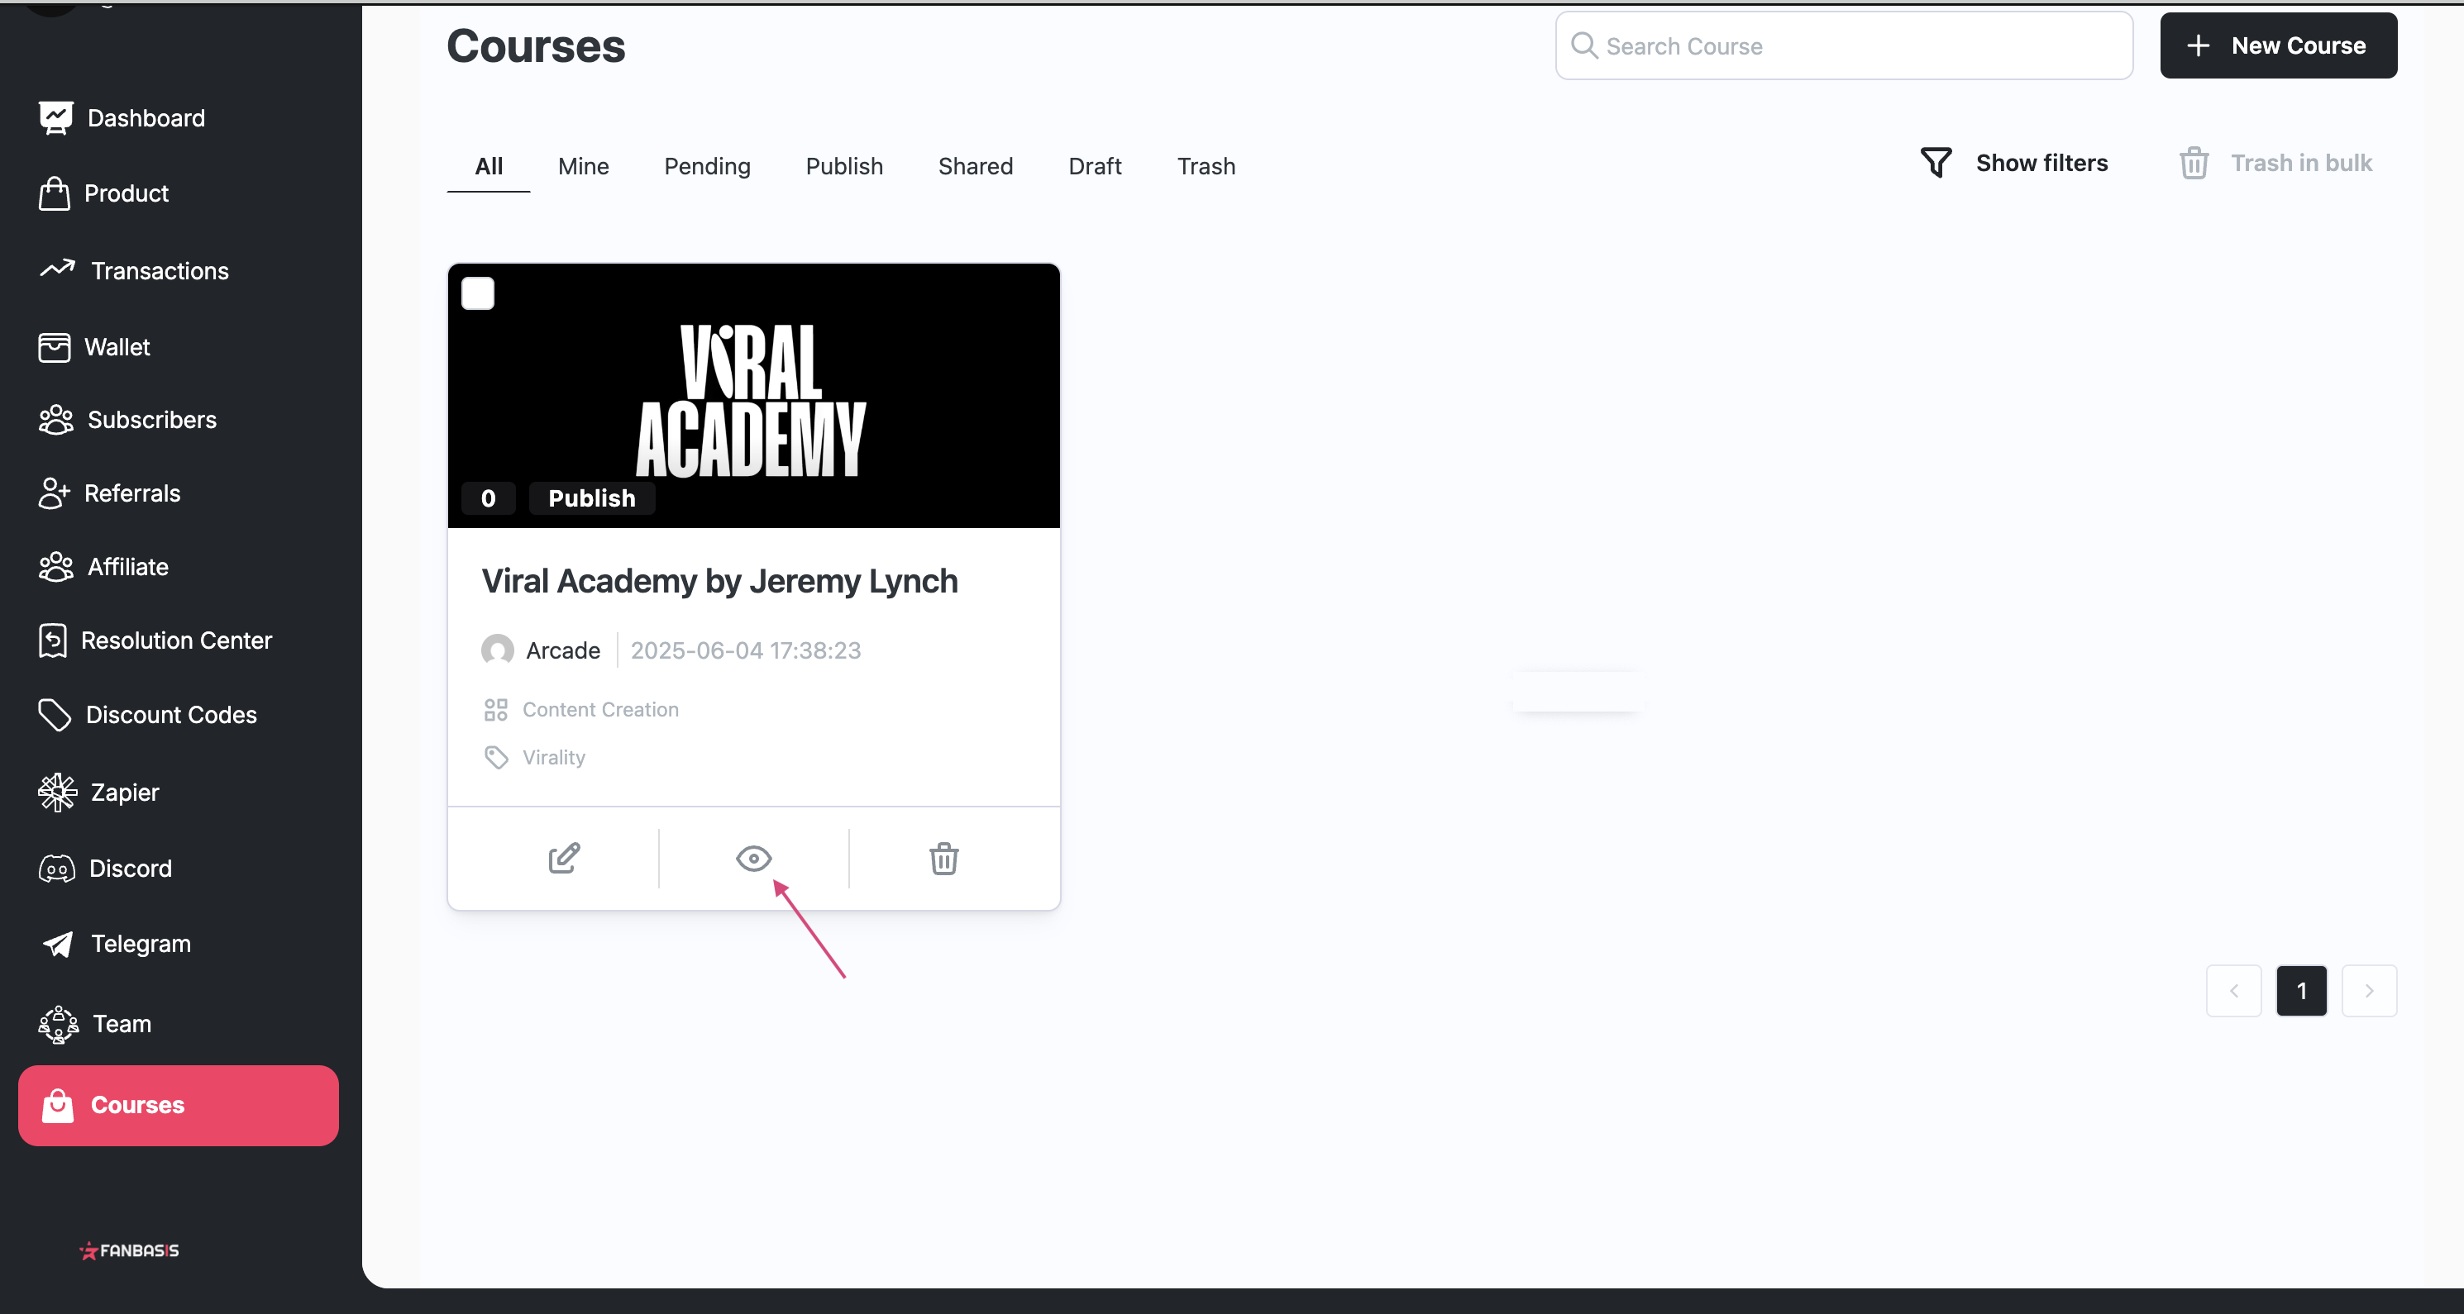Click the Content Creation category text

(600, 710)
